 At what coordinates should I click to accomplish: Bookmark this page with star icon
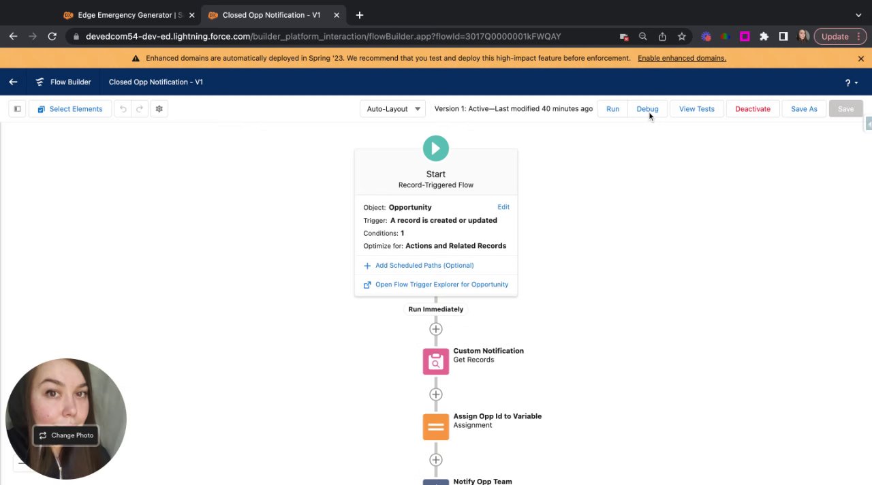[681, 37]
